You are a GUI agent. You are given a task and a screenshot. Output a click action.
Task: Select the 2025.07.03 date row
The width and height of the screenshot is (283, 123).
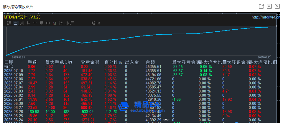click(x=14, y=91)
